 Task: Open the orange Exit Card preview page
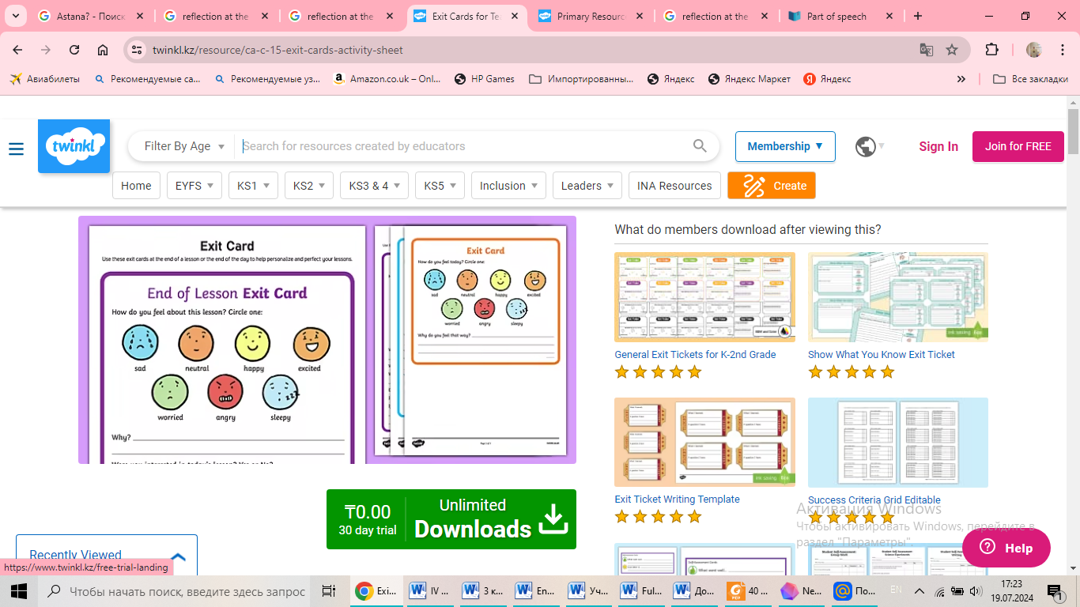(x=485, y=340)
